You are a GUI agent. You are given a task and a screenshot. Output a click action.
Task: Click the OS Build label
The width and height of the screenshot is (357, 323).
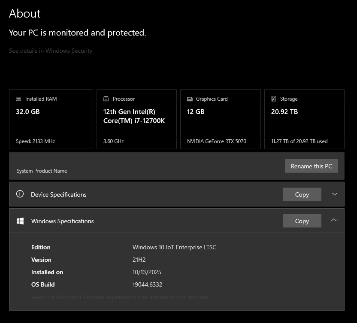pyautogui.click(x=43, y=284)
